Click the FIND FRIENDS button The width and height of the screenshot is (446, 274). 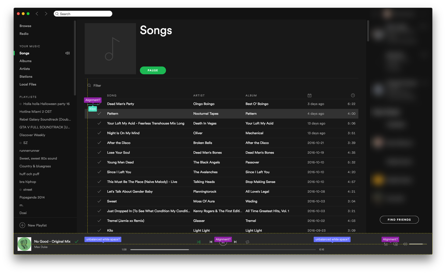coord(399,219)
